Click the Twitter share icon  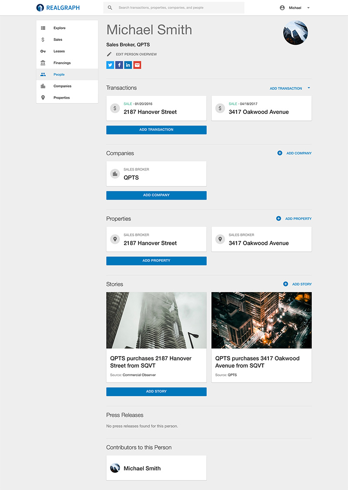110,65
